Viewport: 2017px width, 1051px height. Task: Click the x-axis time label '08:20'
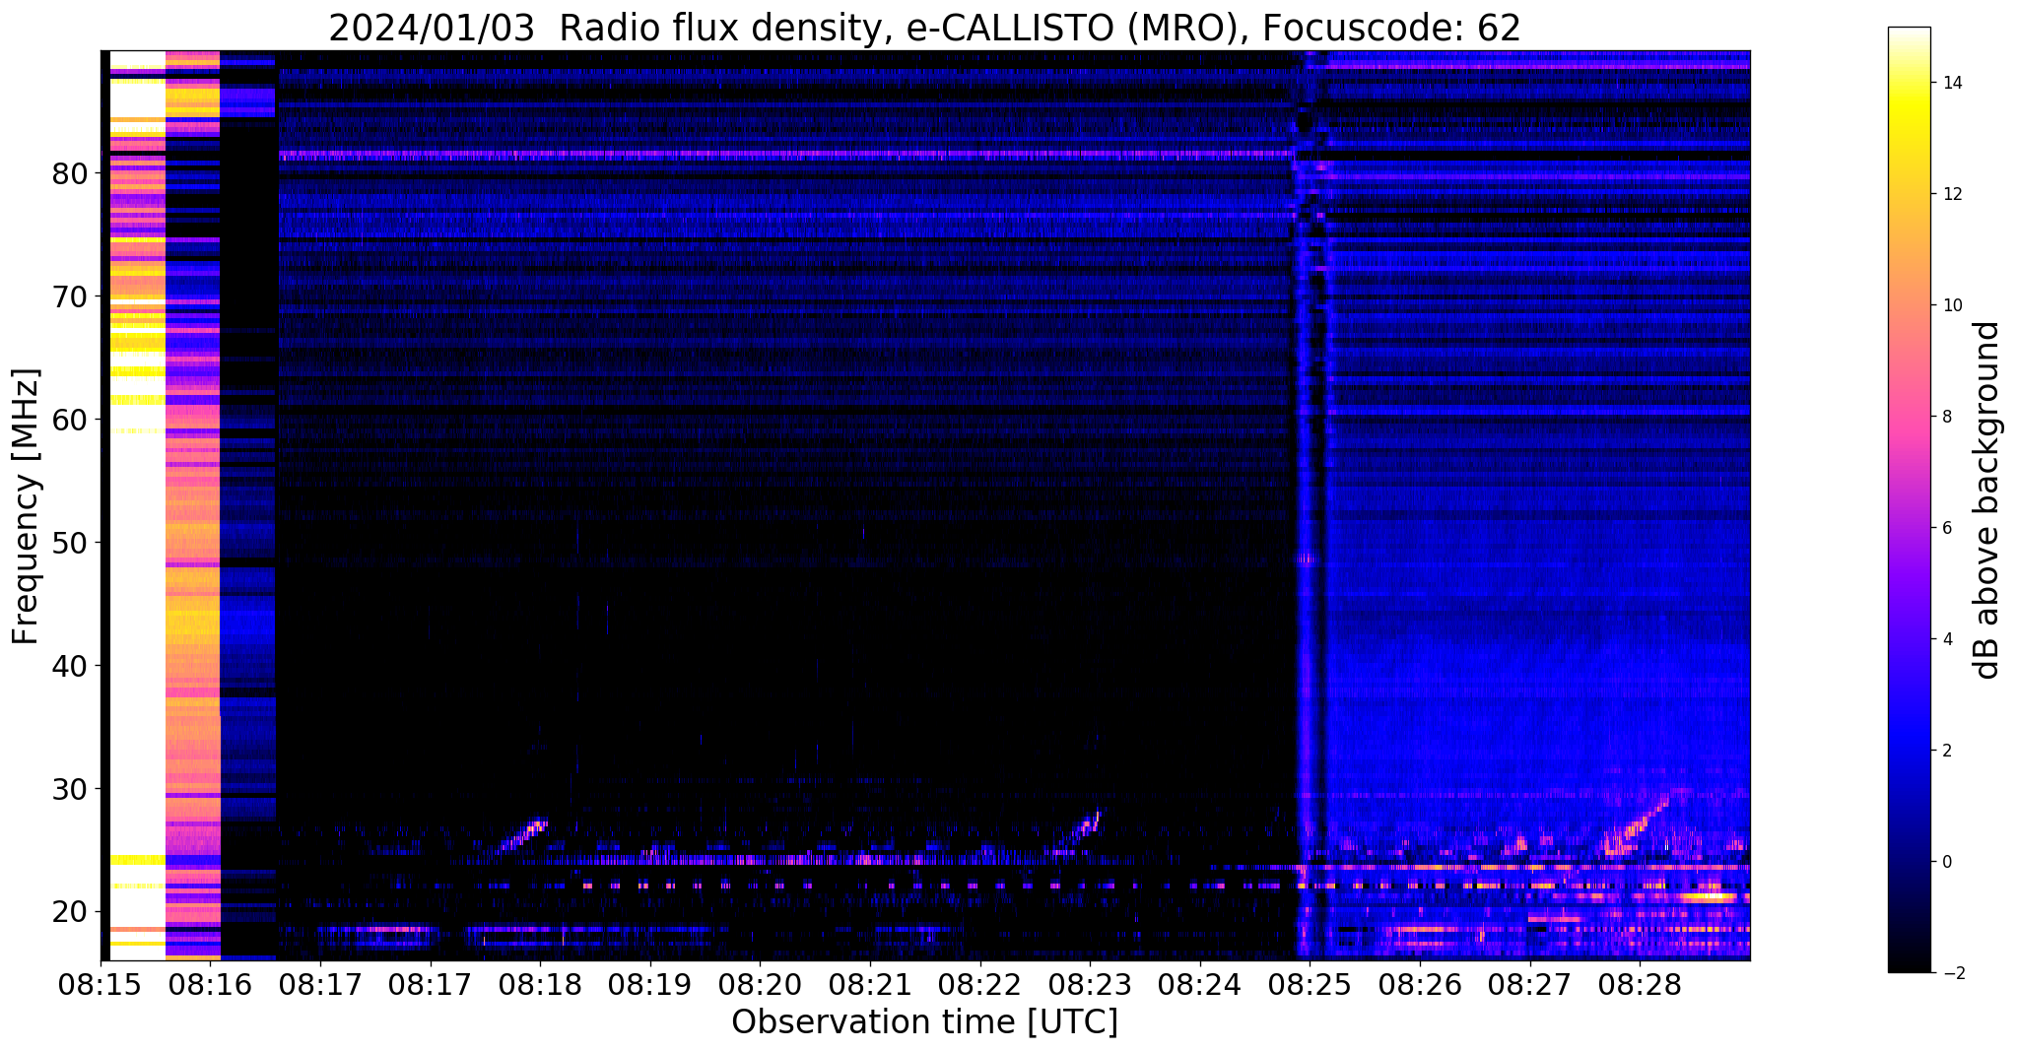pos(760,985)
